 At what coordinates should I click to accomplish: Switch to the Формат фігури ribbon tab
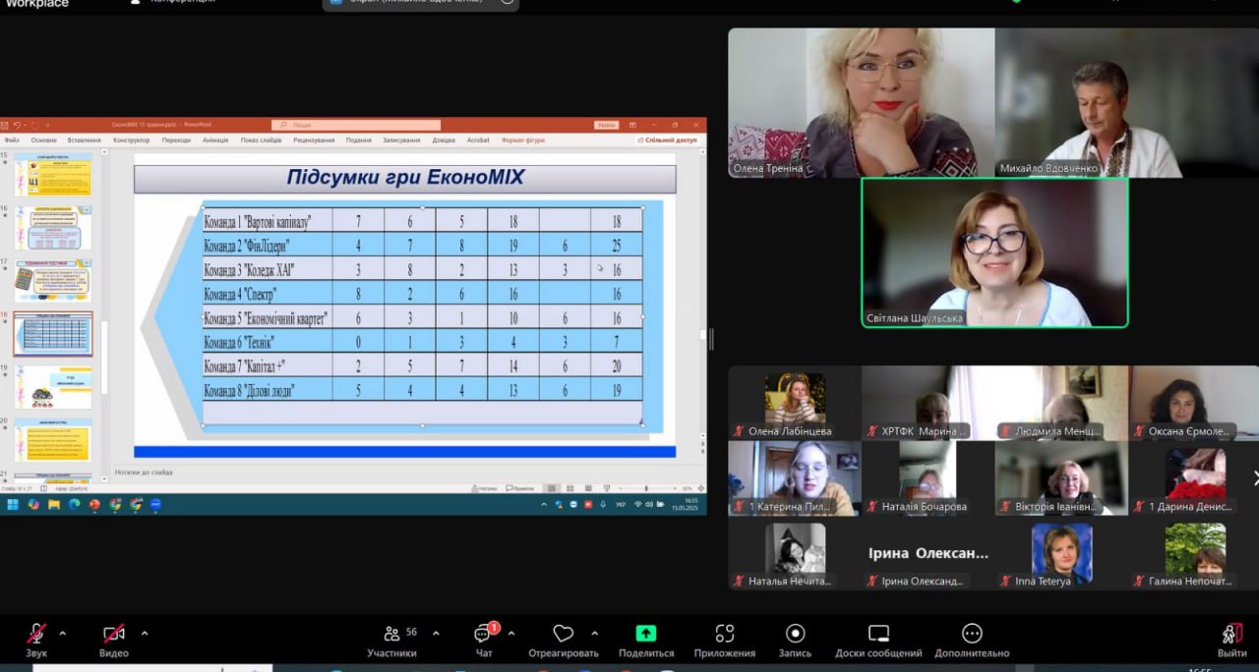coord(522,140)
